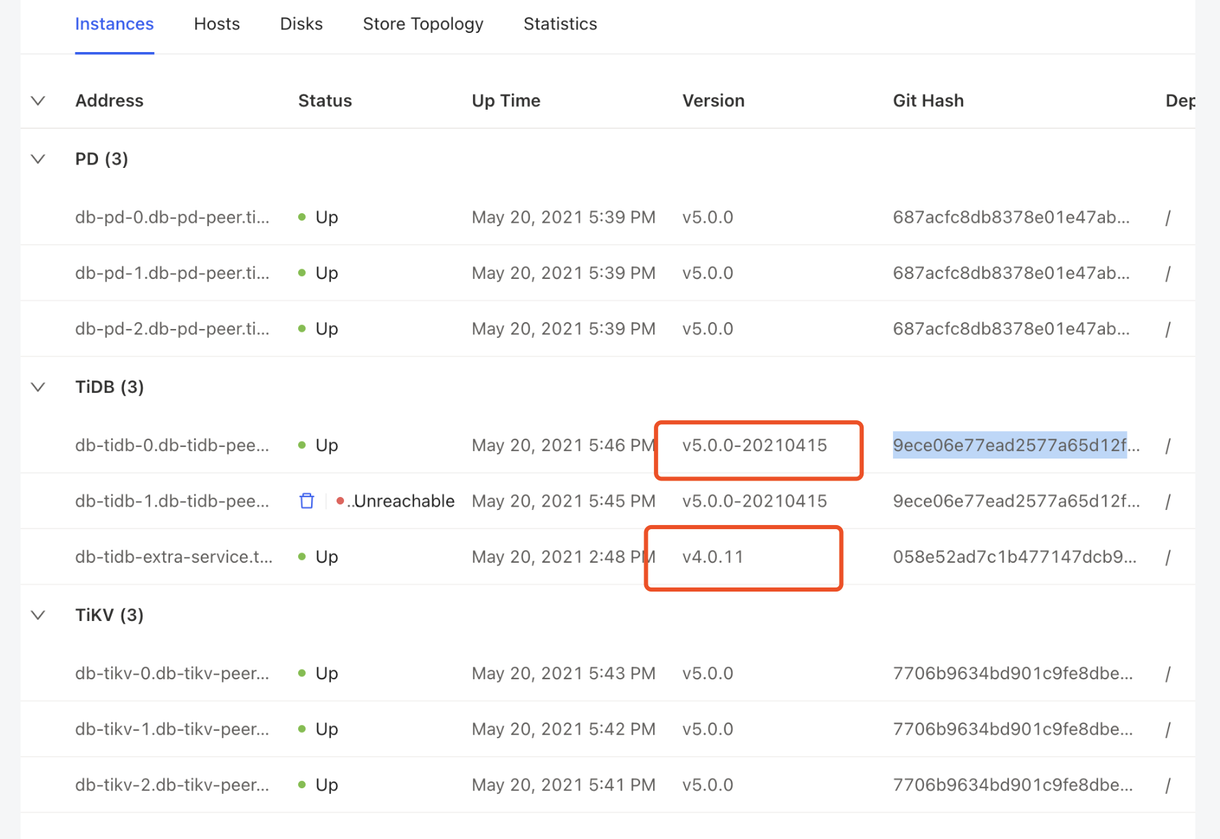Switch to the Hosts tab
The height and width of the screenshot is (839, 1220).
pyautogui.click(x=217, y=23)
